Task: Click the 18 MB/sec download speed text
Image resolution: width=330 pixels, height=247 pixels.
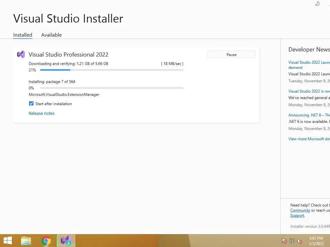Action: [x=172, y=64]
